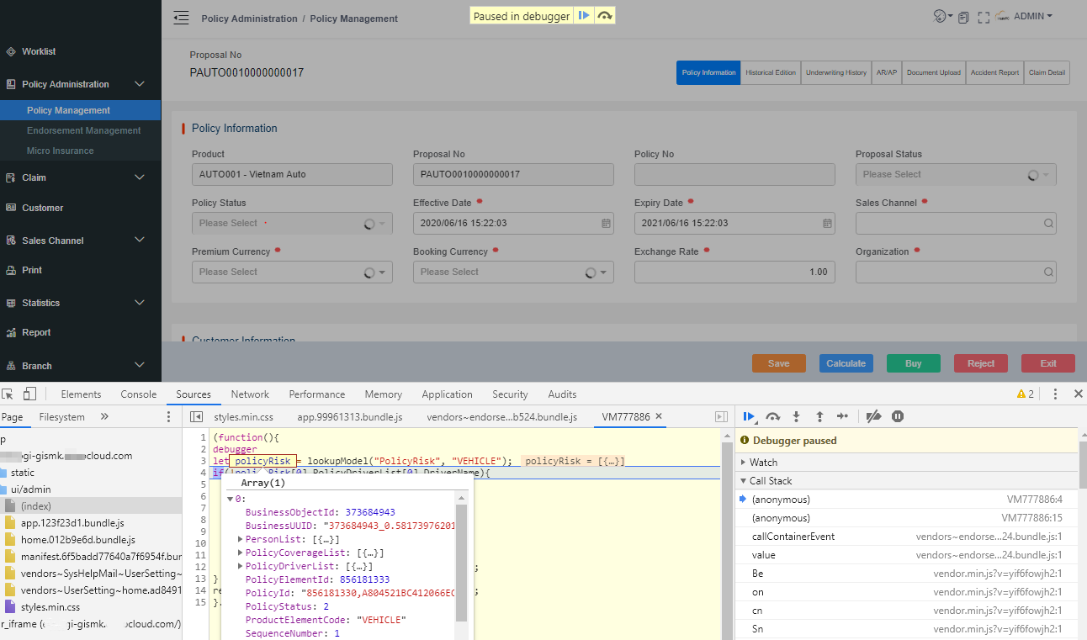Step into next function call in DevTools
Viewport: 1087px width, 640px height.
tap(796, 416)
